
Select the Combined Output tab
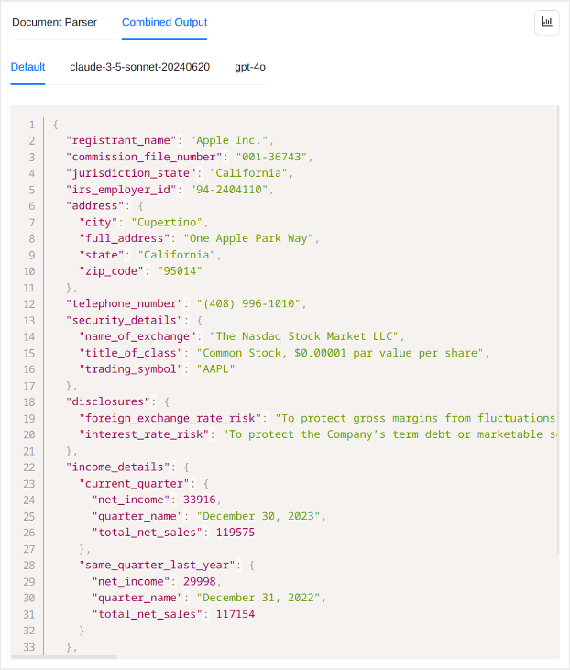[x=164, y=22]
